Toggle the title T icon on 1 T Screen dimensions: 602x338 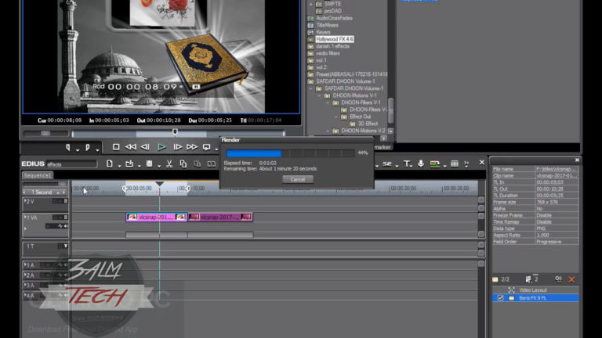pos(66,246)
